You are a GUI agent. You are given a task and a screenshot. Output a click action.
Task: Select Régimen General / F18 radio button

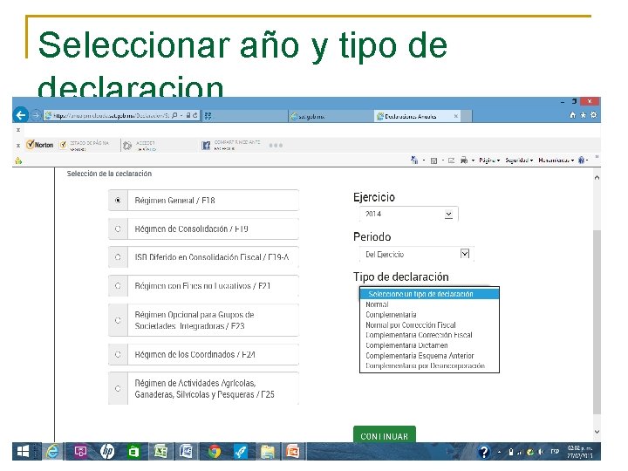(x=118, y=201)
